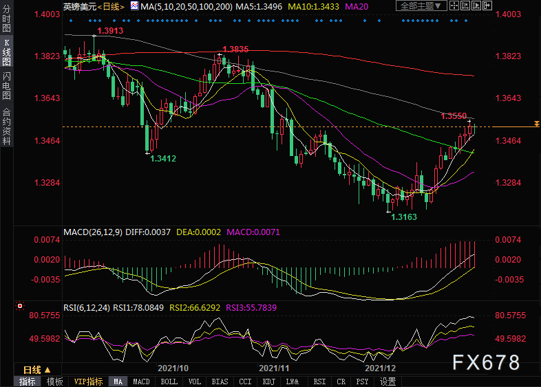Open the 全部主题 dropdown
This screenshot has height=387, width=541.
pyautogui.click(x=421, y=6)
